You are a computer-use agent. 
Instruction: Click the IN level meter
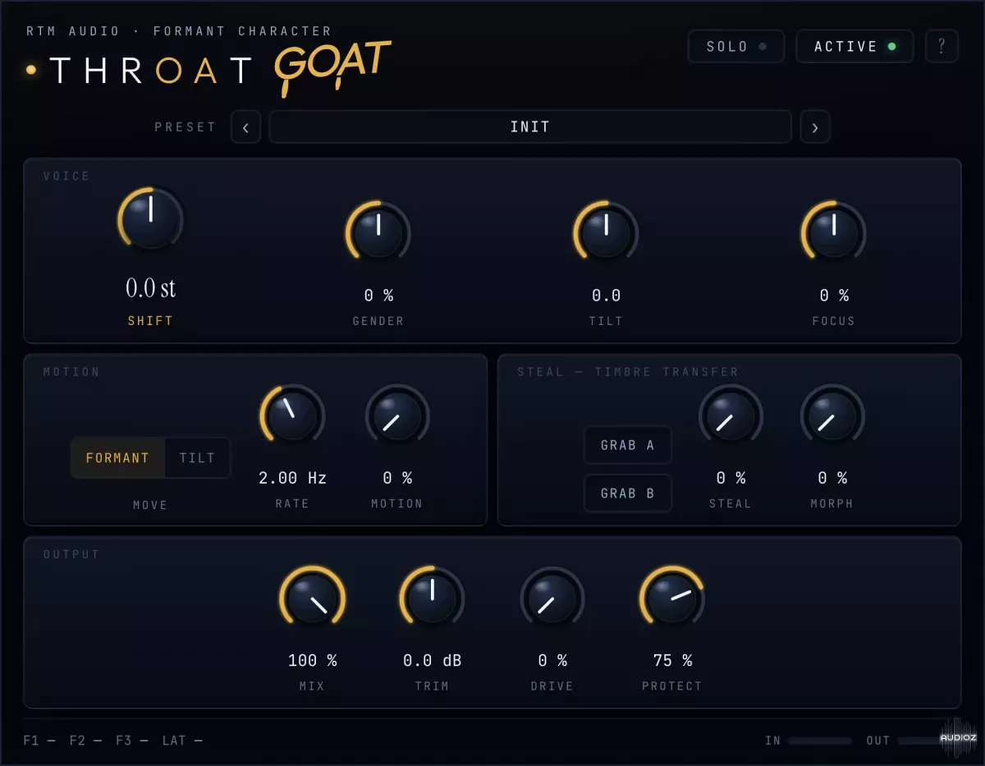pyautogui.click(x=820, y=741)
